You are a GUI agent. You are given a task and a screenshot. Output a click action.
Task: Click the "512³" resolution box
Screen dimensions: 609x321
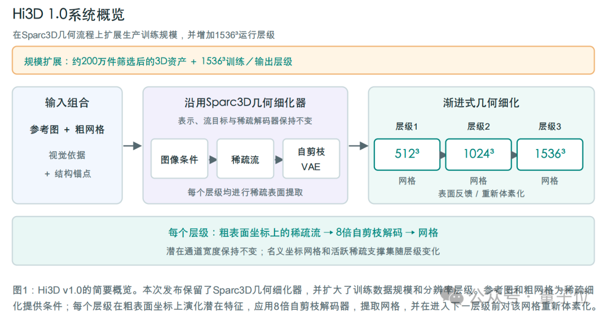(407, 154)
